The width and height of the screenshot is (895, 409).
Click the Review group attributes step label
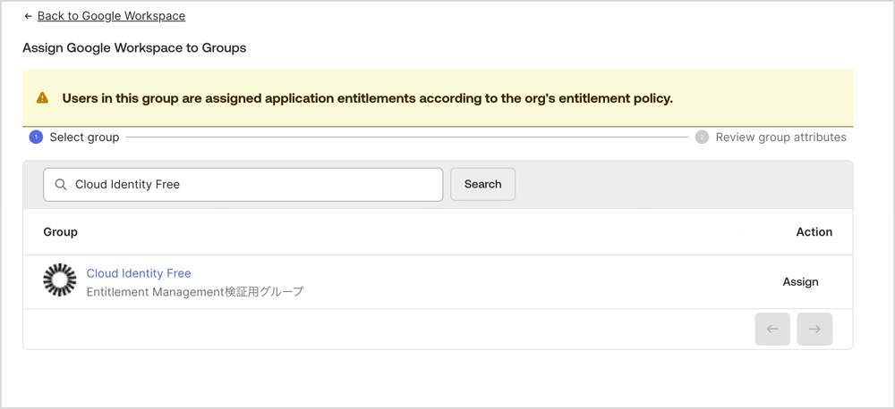click(x=780, y=138)
